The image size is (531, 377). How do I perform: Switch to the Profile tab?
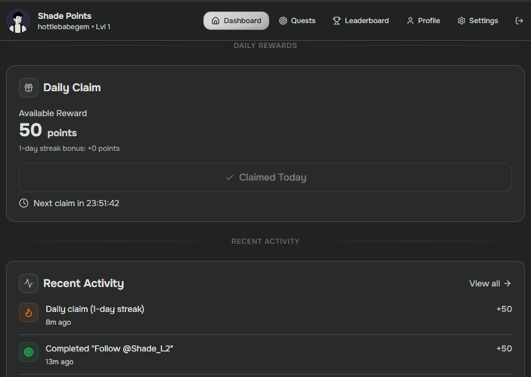[x=423, y=21]
